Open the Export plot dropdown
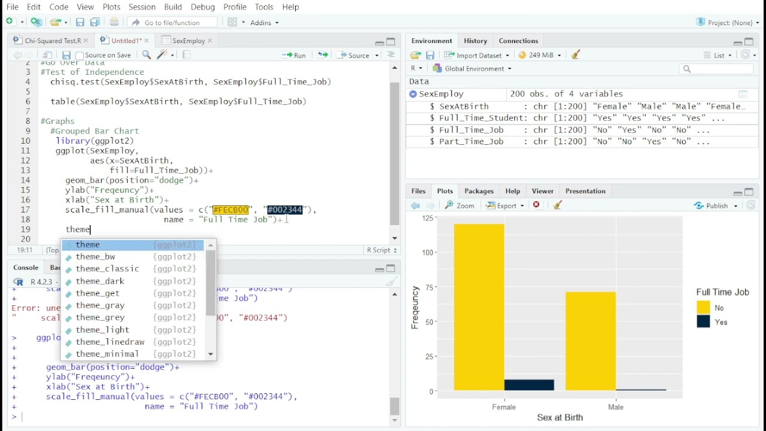Image resolution: width=766 pixels, height=431 pixels. [505, 205]
